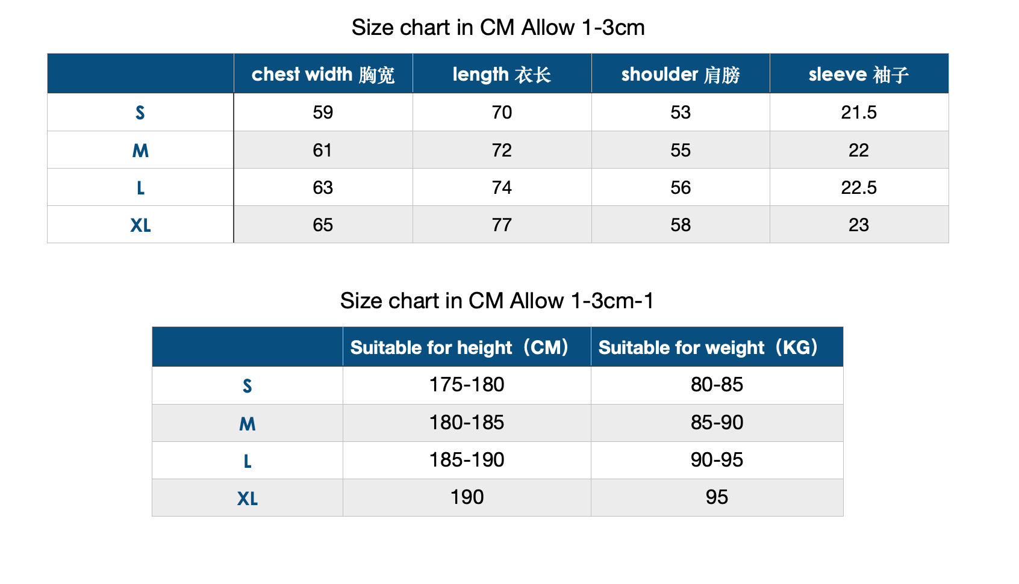Select length value 72 in the M row
This screenshot has width=1019, height=584.
[502, 150]
